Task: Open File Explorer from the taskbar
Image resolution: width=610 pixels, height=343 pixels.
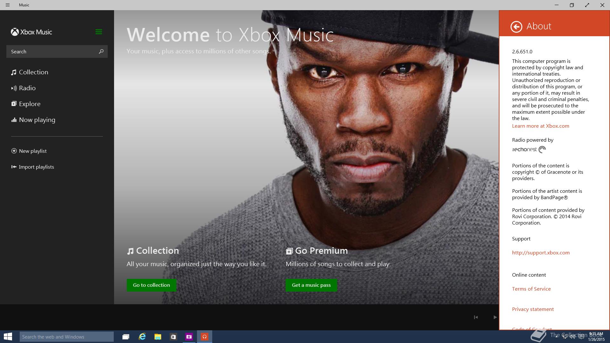Action: click(x=158, y=337)
